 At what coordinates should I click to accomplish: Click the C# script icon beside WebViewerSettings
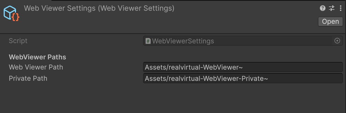(x=148, y=41)
